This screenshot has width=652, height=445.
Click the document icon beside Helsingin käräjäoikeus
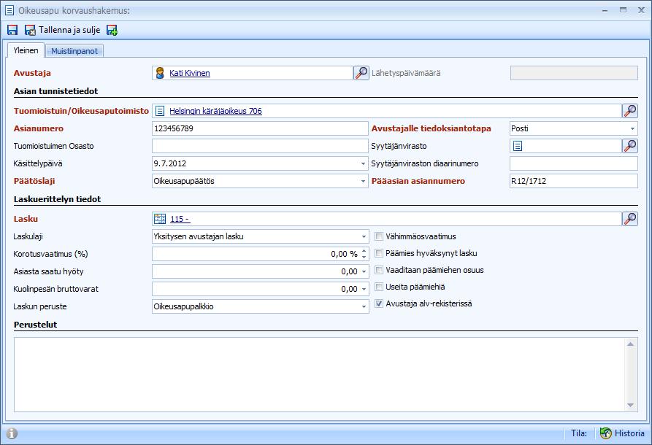[x=160, y=111]
